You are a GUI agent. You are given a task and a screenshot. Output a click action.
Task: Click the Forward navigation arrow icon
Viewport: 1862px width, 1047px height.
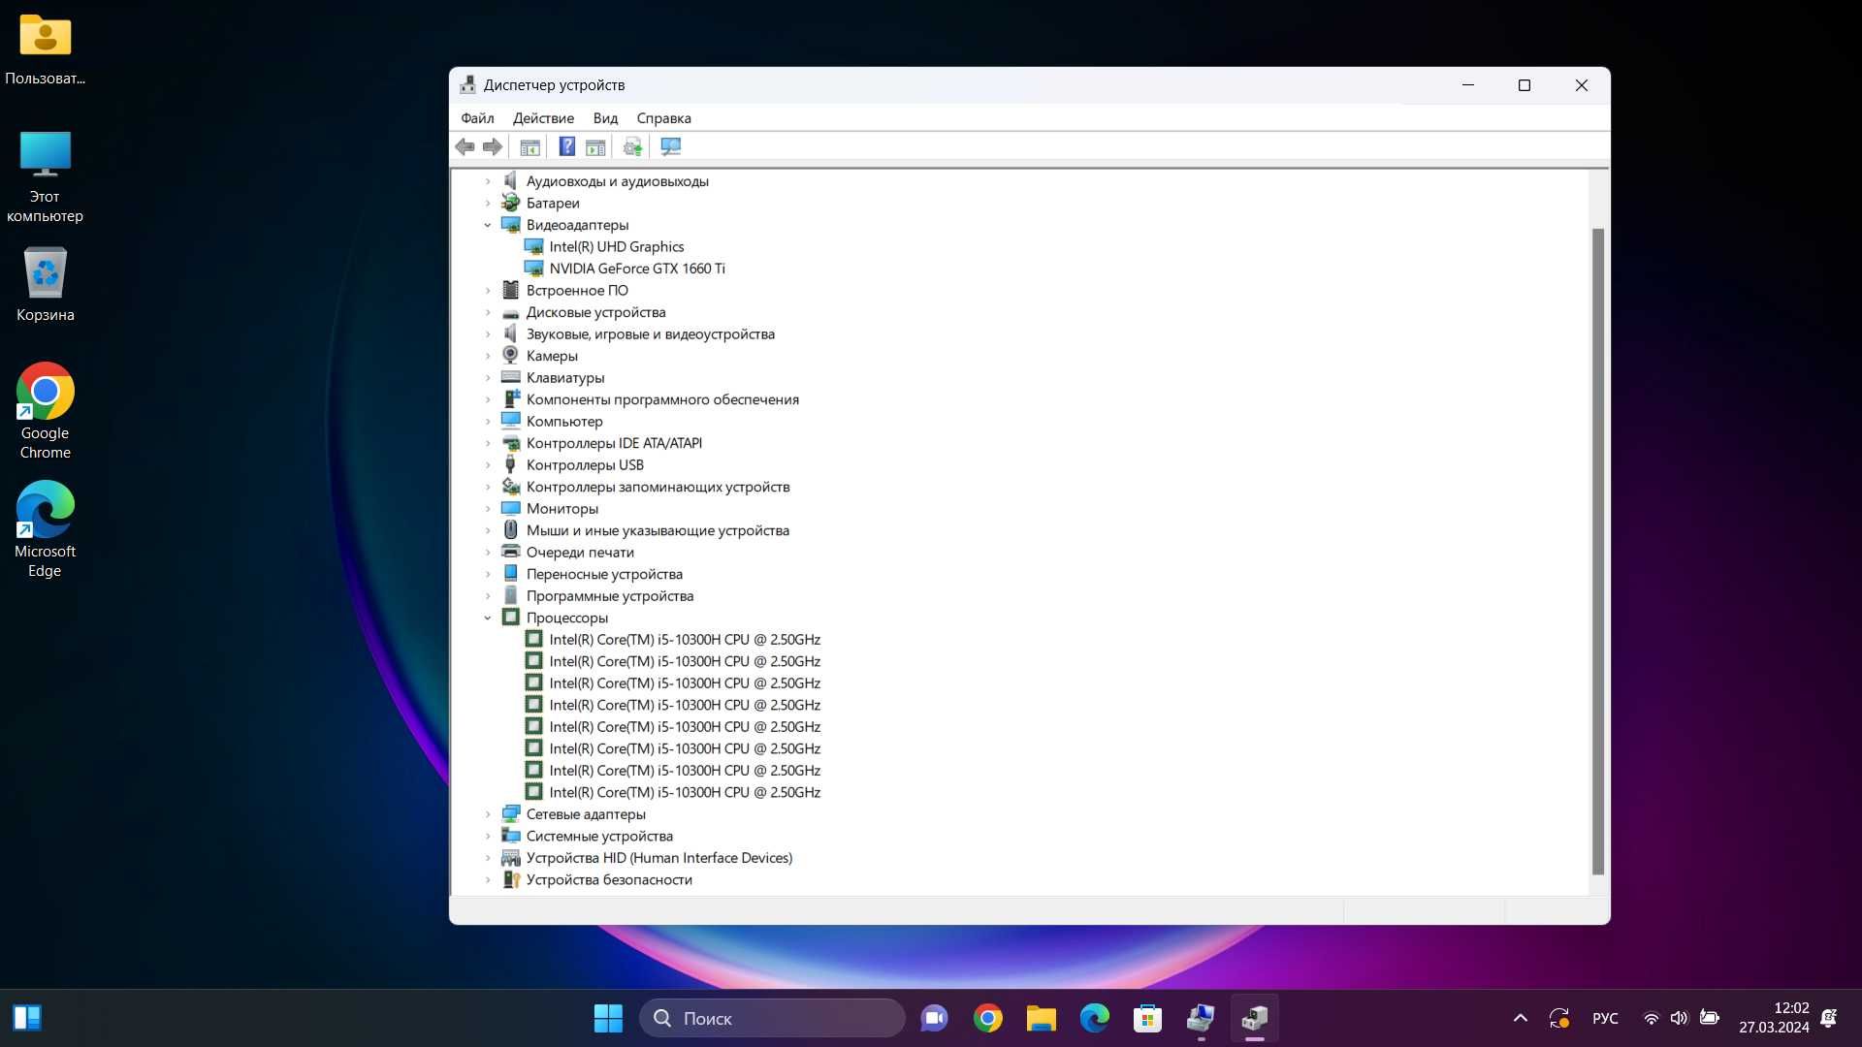point(493,145)
